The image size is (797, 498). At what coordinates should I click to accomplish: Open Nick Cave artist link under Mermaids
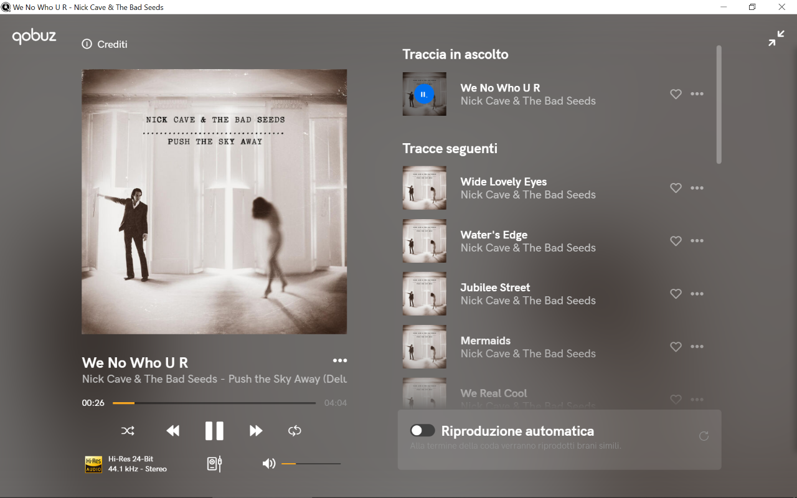tap(528, 354)
